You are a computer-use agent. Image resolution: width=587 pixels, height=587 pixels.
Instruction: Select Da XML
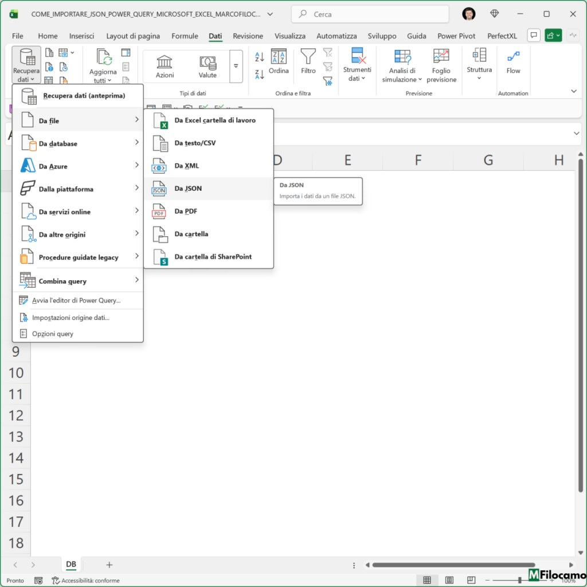click(209, 166)
